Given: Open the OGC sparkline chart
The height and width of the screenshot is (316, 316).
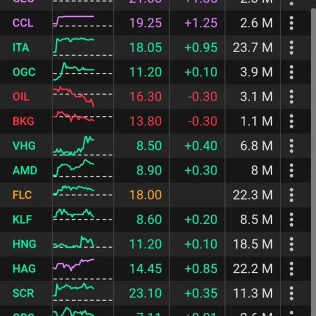Looking at the screenshot, I should 83,72.
